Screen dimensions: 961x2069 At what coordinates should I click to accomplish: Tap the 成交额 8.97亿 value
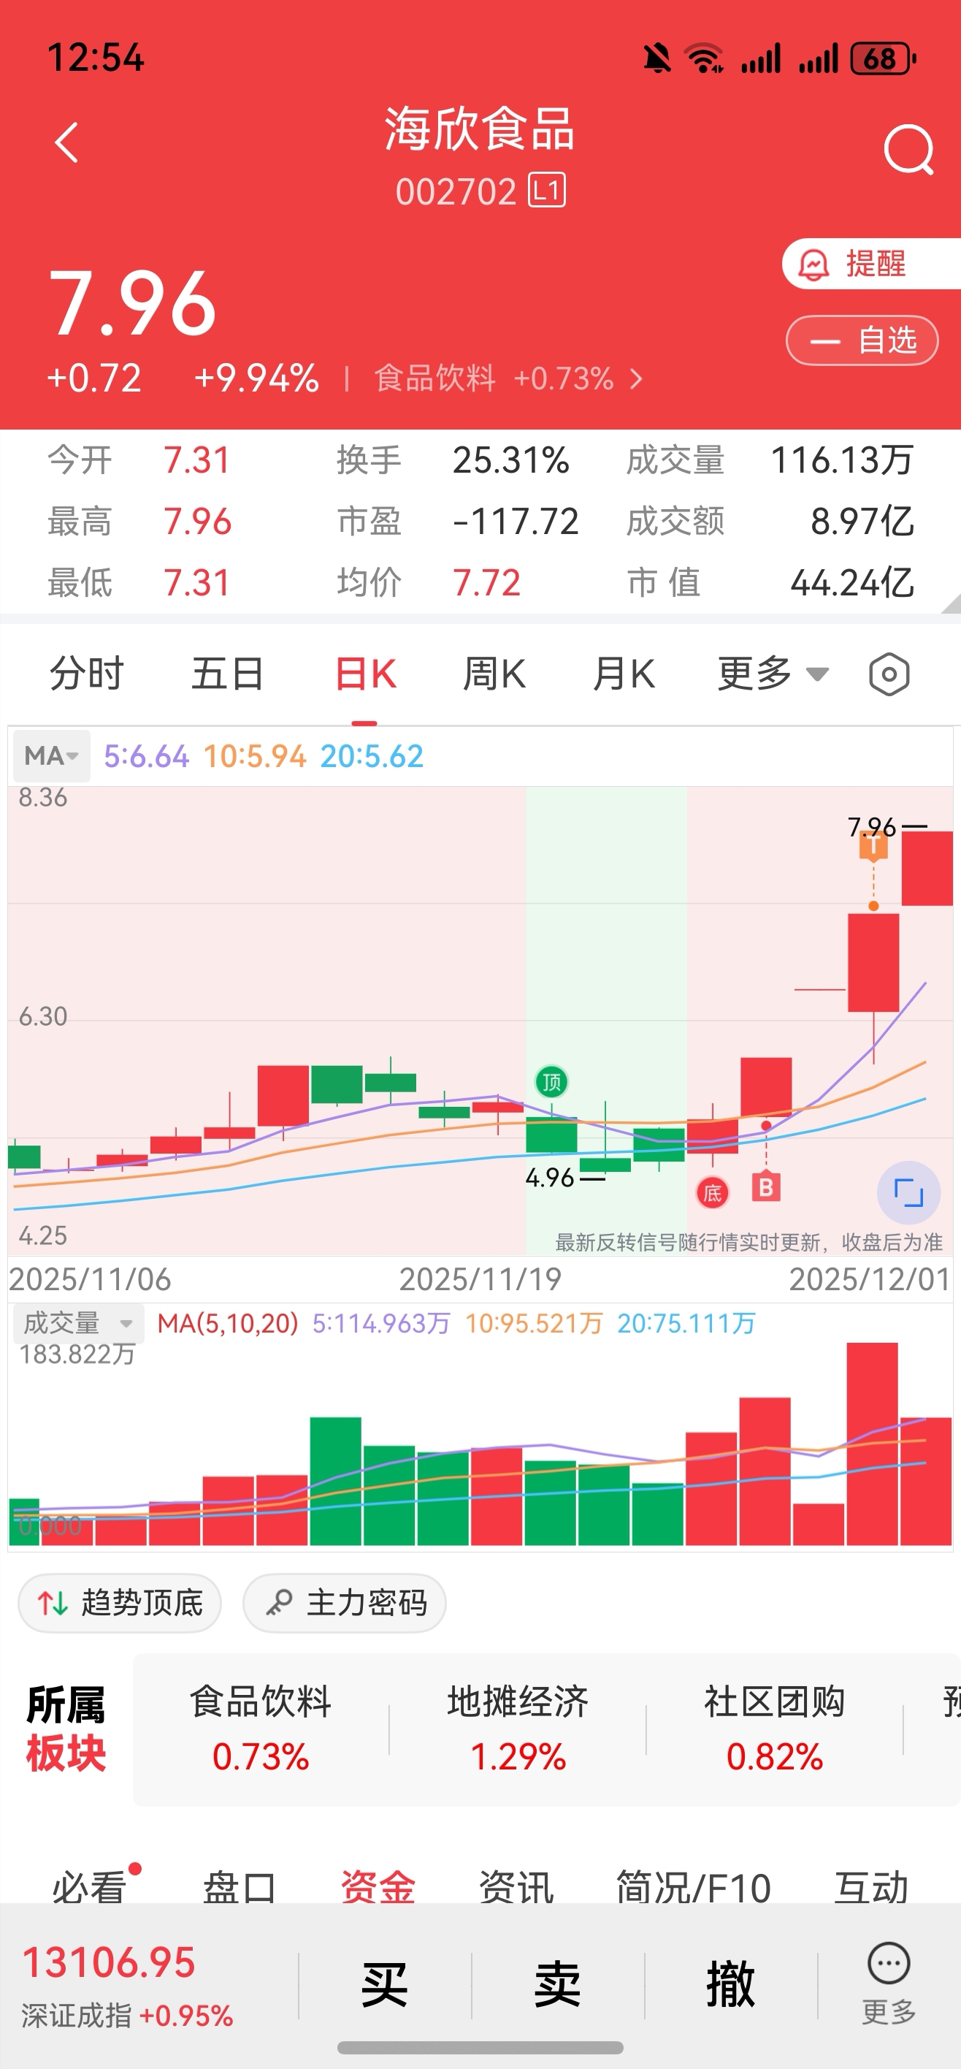pos(862,521)
